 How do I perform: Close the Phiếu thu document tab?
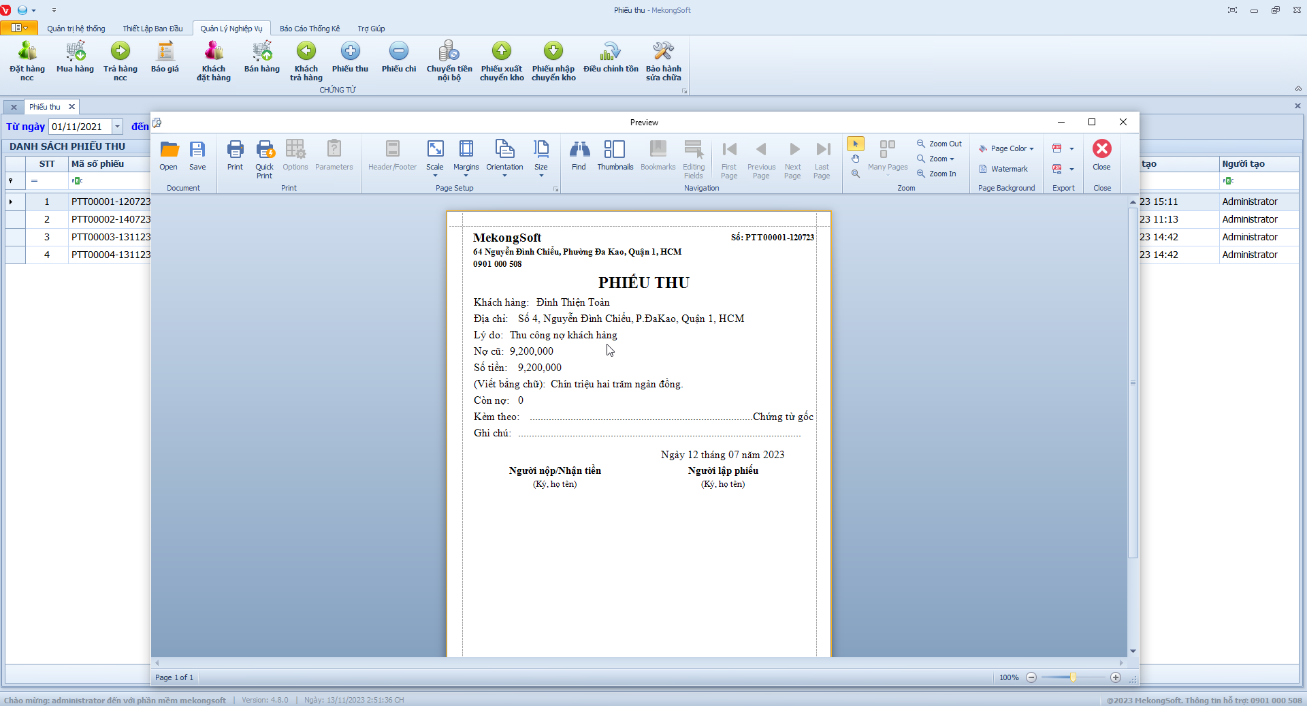click(71, 107)
